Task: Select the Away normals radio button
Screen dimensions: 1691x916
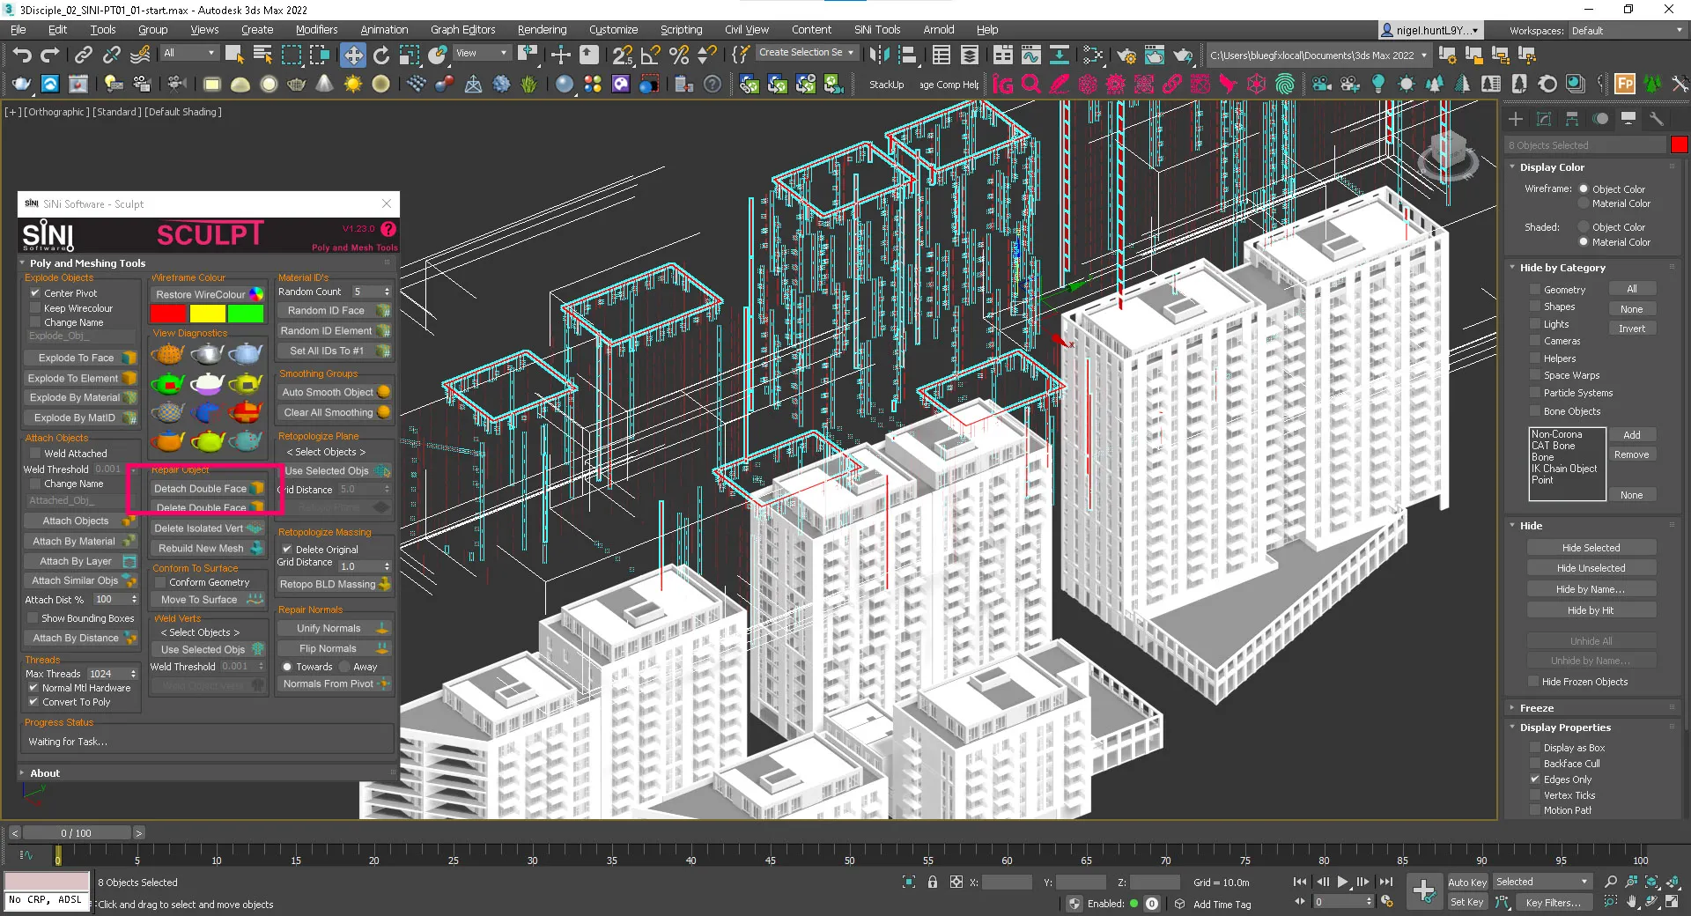Action: [345, 667]
